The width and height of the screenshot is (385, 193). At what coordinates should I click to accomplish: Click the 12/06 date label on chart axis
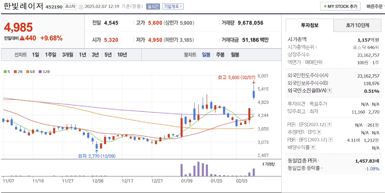tap(97, 181)
